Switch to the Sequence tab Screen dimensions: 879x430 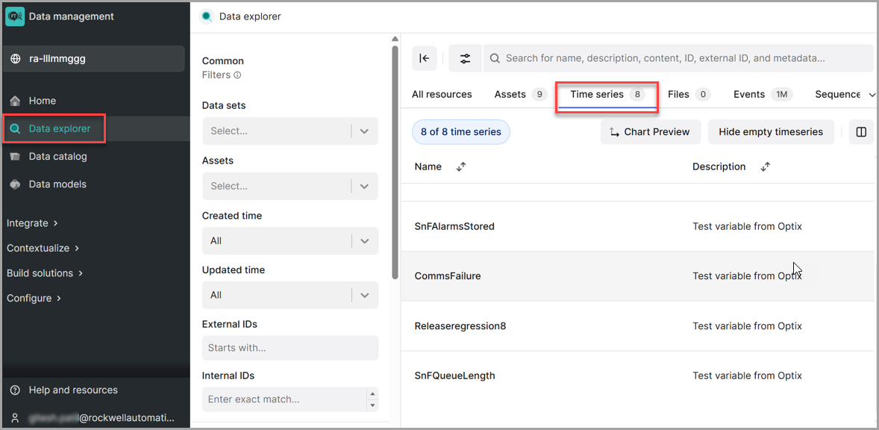(837, 94)
